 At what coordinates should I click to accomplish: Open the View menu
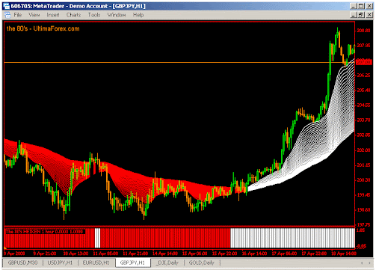(x=34, y=15)
